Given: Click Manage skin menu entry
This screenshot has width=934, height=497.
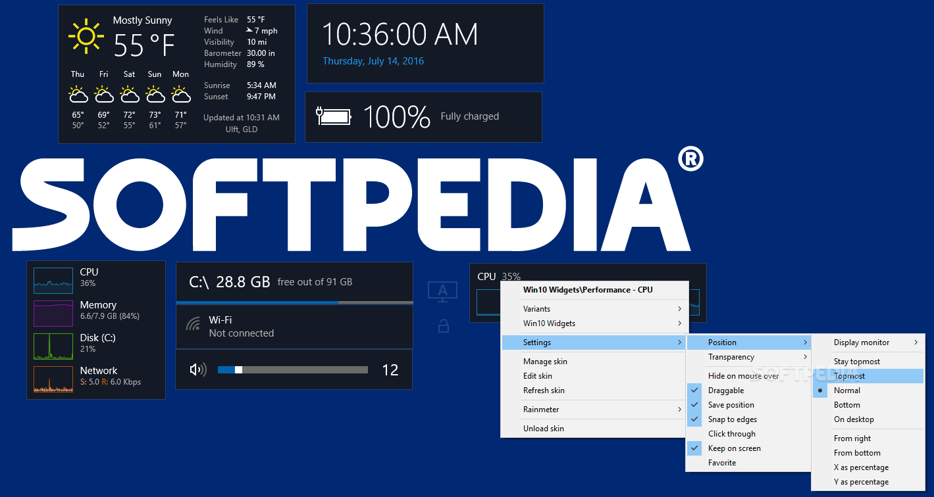Looking at the screenshot, I should pos(595,362).
